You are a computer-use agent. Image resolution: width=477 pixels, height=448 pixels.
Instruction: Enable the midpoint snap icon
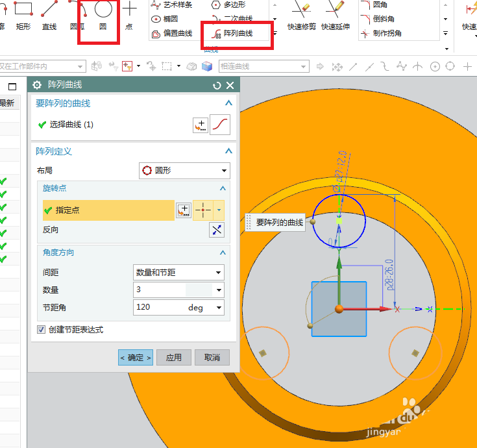(369, 66)
